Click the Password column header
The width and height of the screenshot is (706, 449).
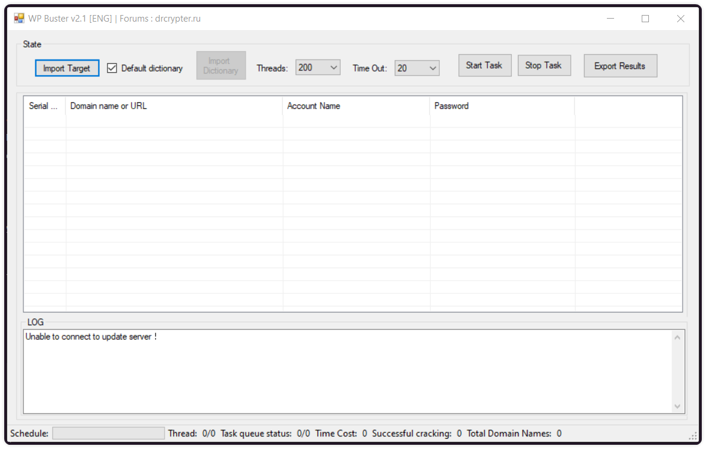pos(502,106)
